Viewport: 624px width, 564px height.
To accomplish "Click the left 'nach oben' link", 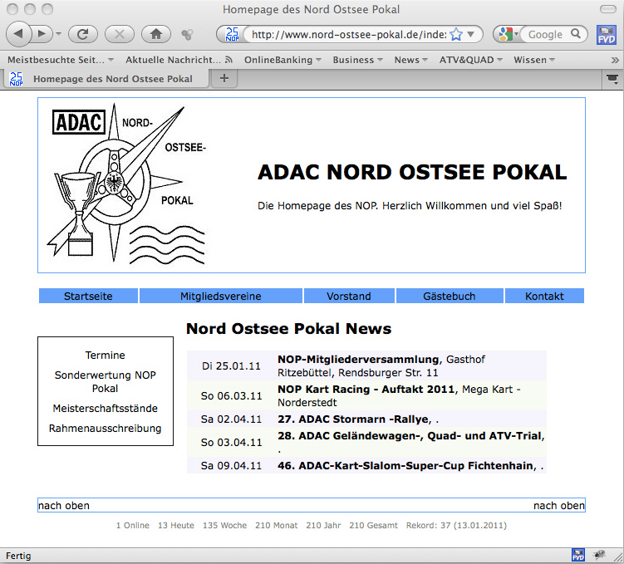I will (x=64, y=505).
